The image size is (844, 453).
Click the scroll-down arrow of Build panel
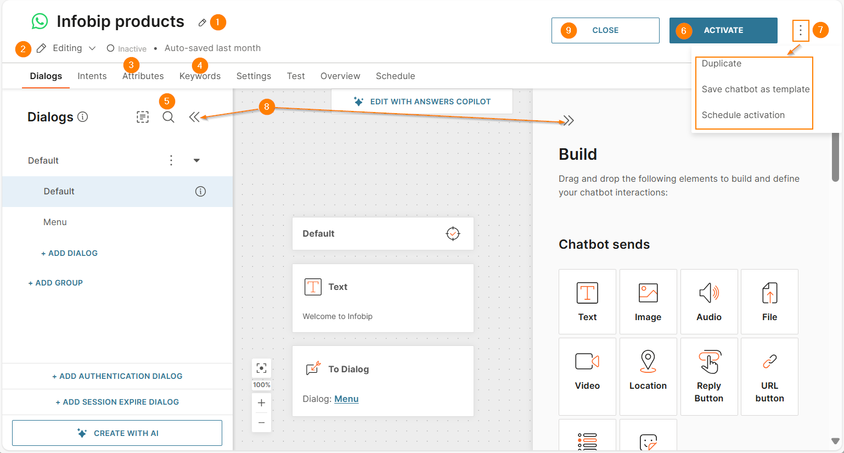tap(835, 441)
